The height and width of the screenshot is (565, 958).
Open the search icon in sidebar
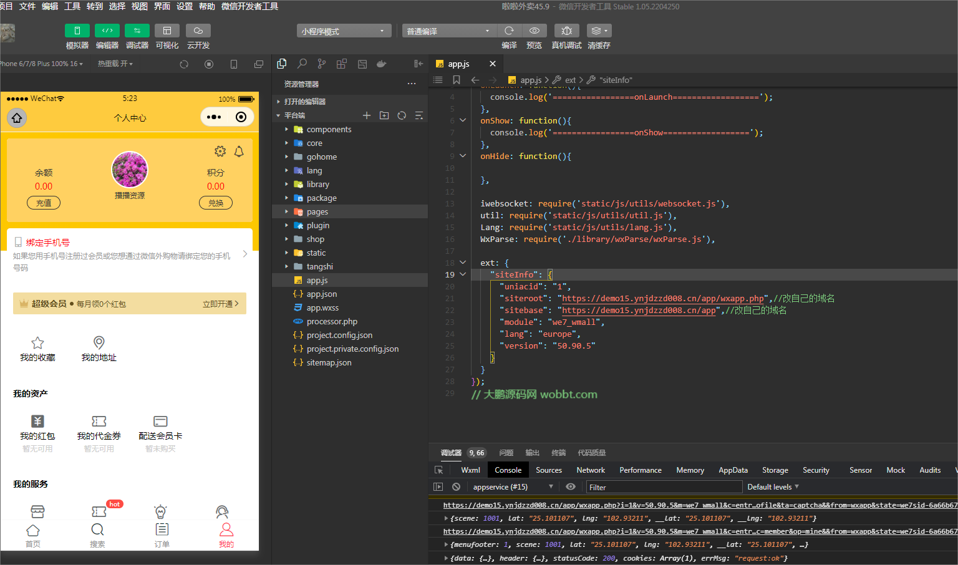pos(302,64)
